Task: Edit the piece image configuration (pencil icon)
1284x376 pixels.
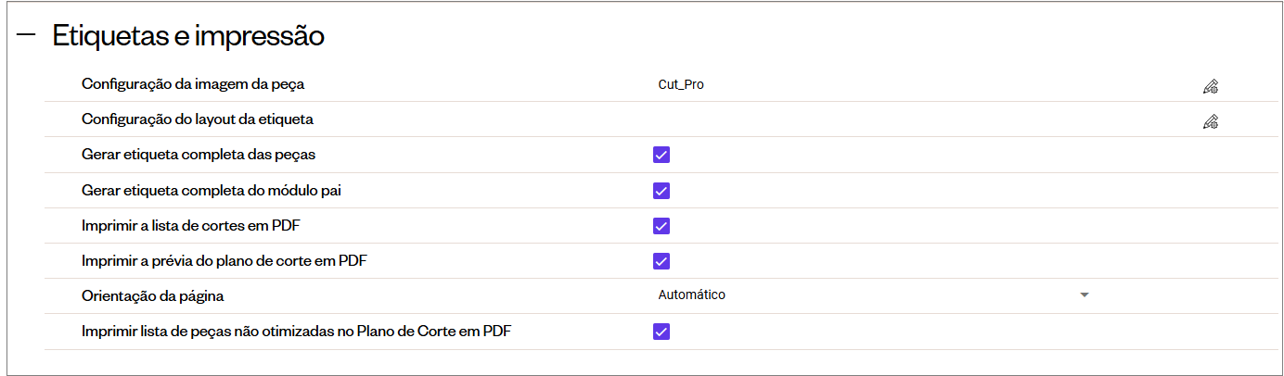Action: (x=1210, y=87)
